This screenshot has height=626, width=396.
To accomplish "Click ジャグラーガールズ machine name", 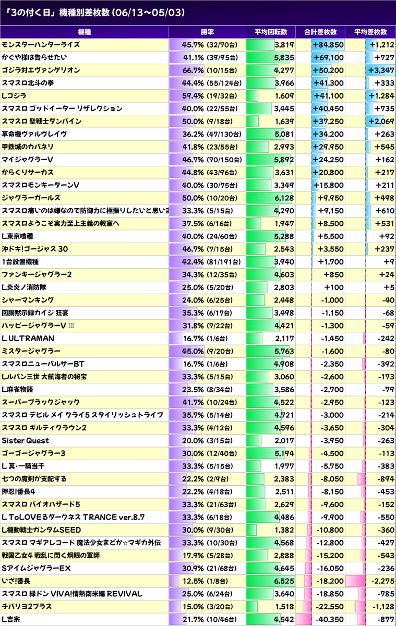I will pyautogui.click(x=31, y=198).
